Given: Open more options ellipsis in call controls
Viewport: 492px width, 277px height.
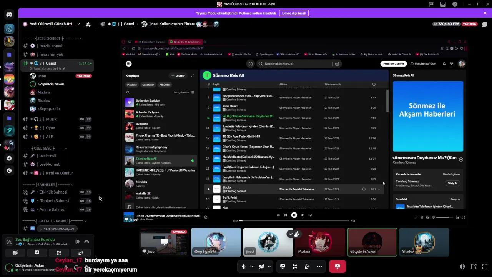Looking at the screenshot, I should click(x=319, y=266).
